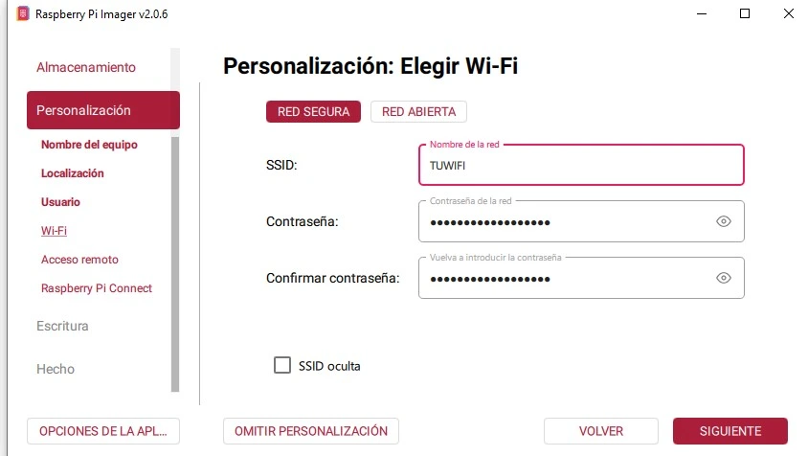Open the Usuario section

pyautogui.click(x=60, y=202)
